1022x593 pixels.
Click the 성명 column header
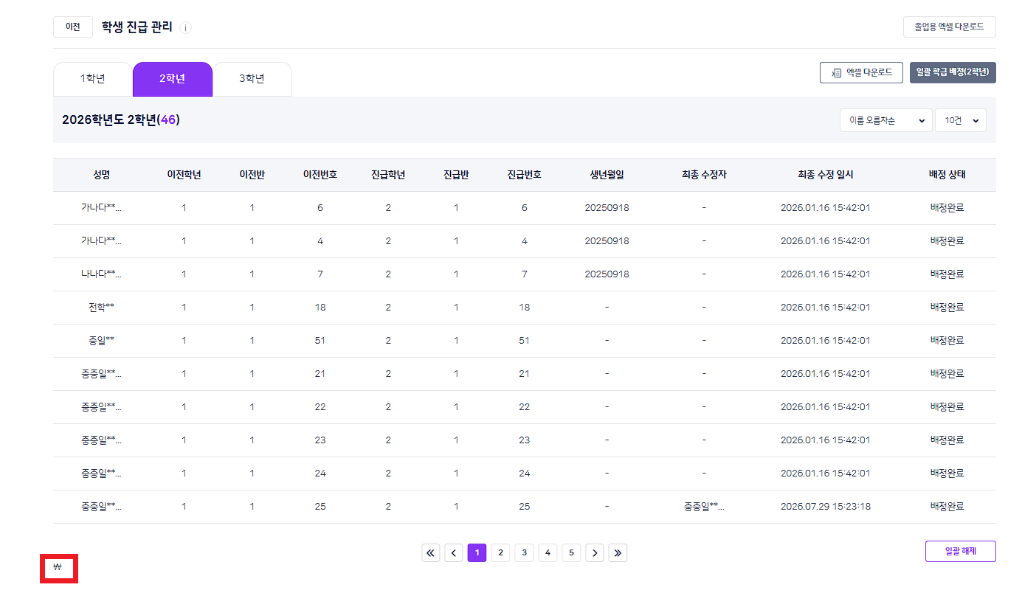(x=101, y=175)
